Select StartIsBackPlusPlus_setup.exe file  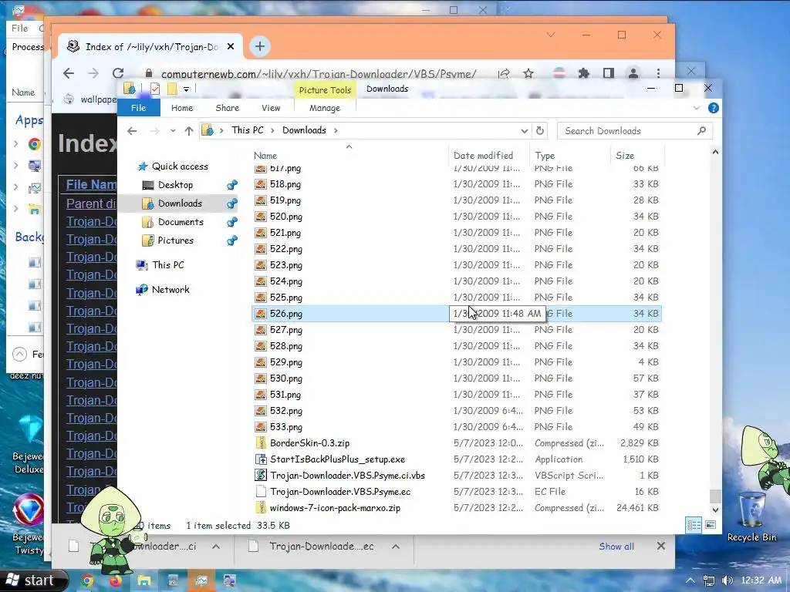click(337, 459)
